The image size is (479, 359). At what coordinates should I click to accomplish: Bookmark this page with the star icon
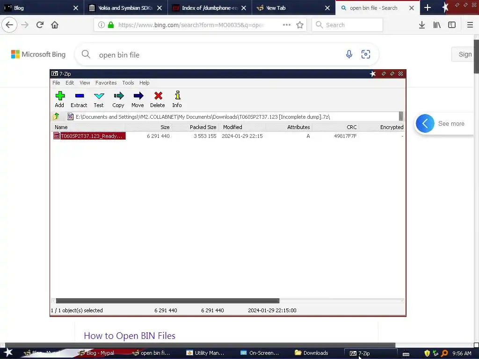click(300, 25)
